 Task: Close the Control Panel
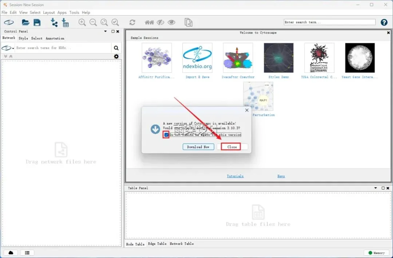pyautogui.click(x=118, y=31)
